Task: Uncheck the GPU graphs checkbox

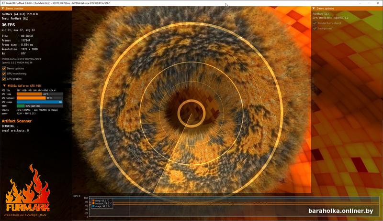Action: [x=4, y=79]
